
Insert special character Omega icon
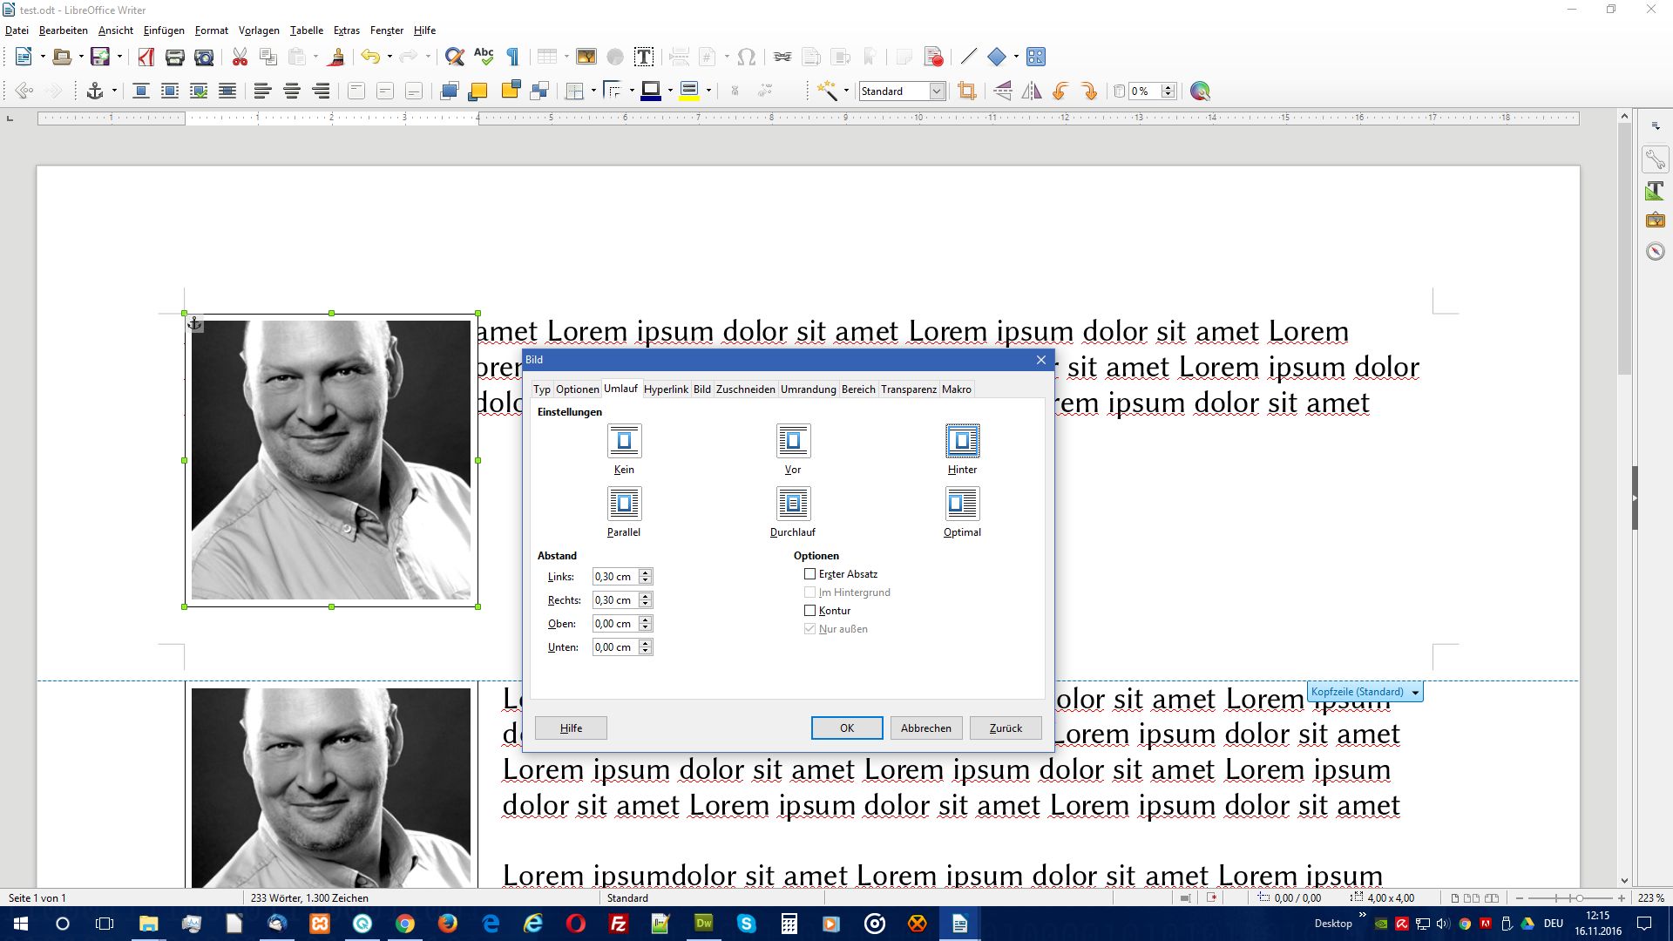click(x=746, y=58)
